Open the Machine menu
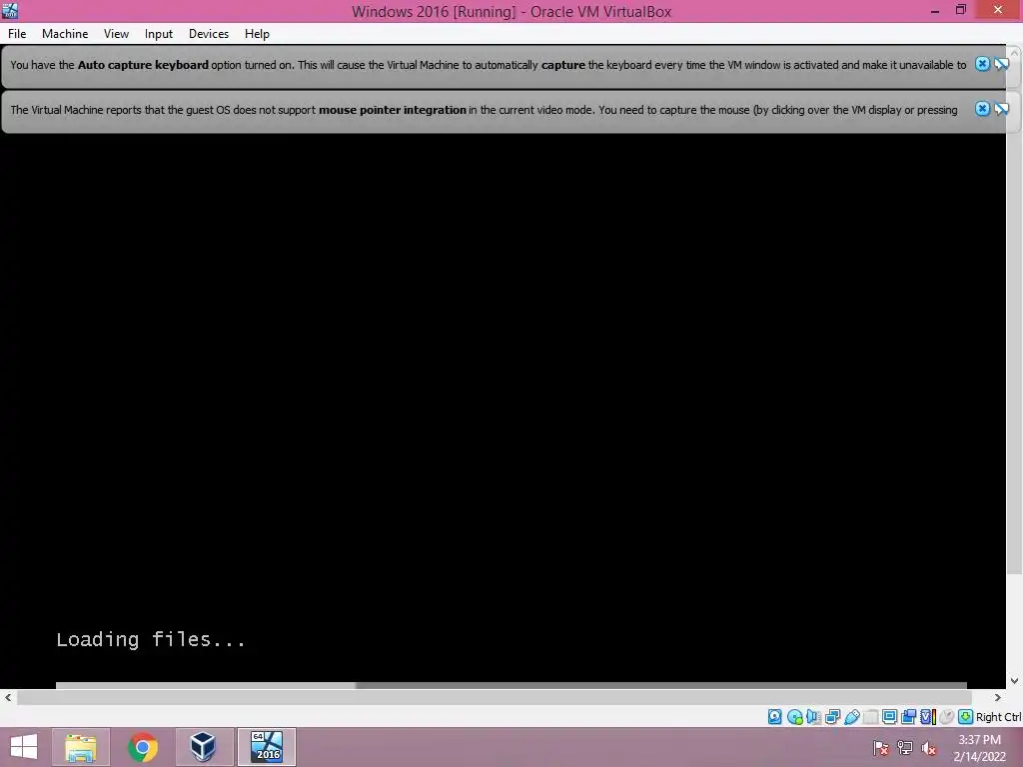Image resolution: width=1023 pixels, height=767 pixels. click(x=65, y=34)
